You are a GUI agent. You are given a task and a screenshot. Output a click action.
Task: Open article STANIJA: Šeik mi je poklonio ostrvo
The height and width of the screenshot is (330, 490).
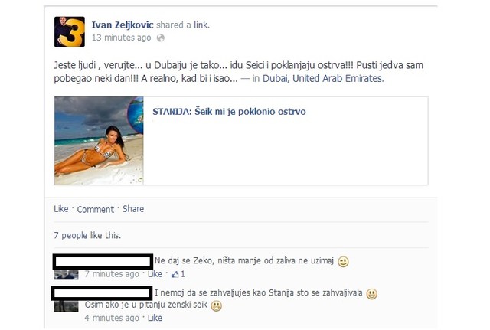pos(229,112)
